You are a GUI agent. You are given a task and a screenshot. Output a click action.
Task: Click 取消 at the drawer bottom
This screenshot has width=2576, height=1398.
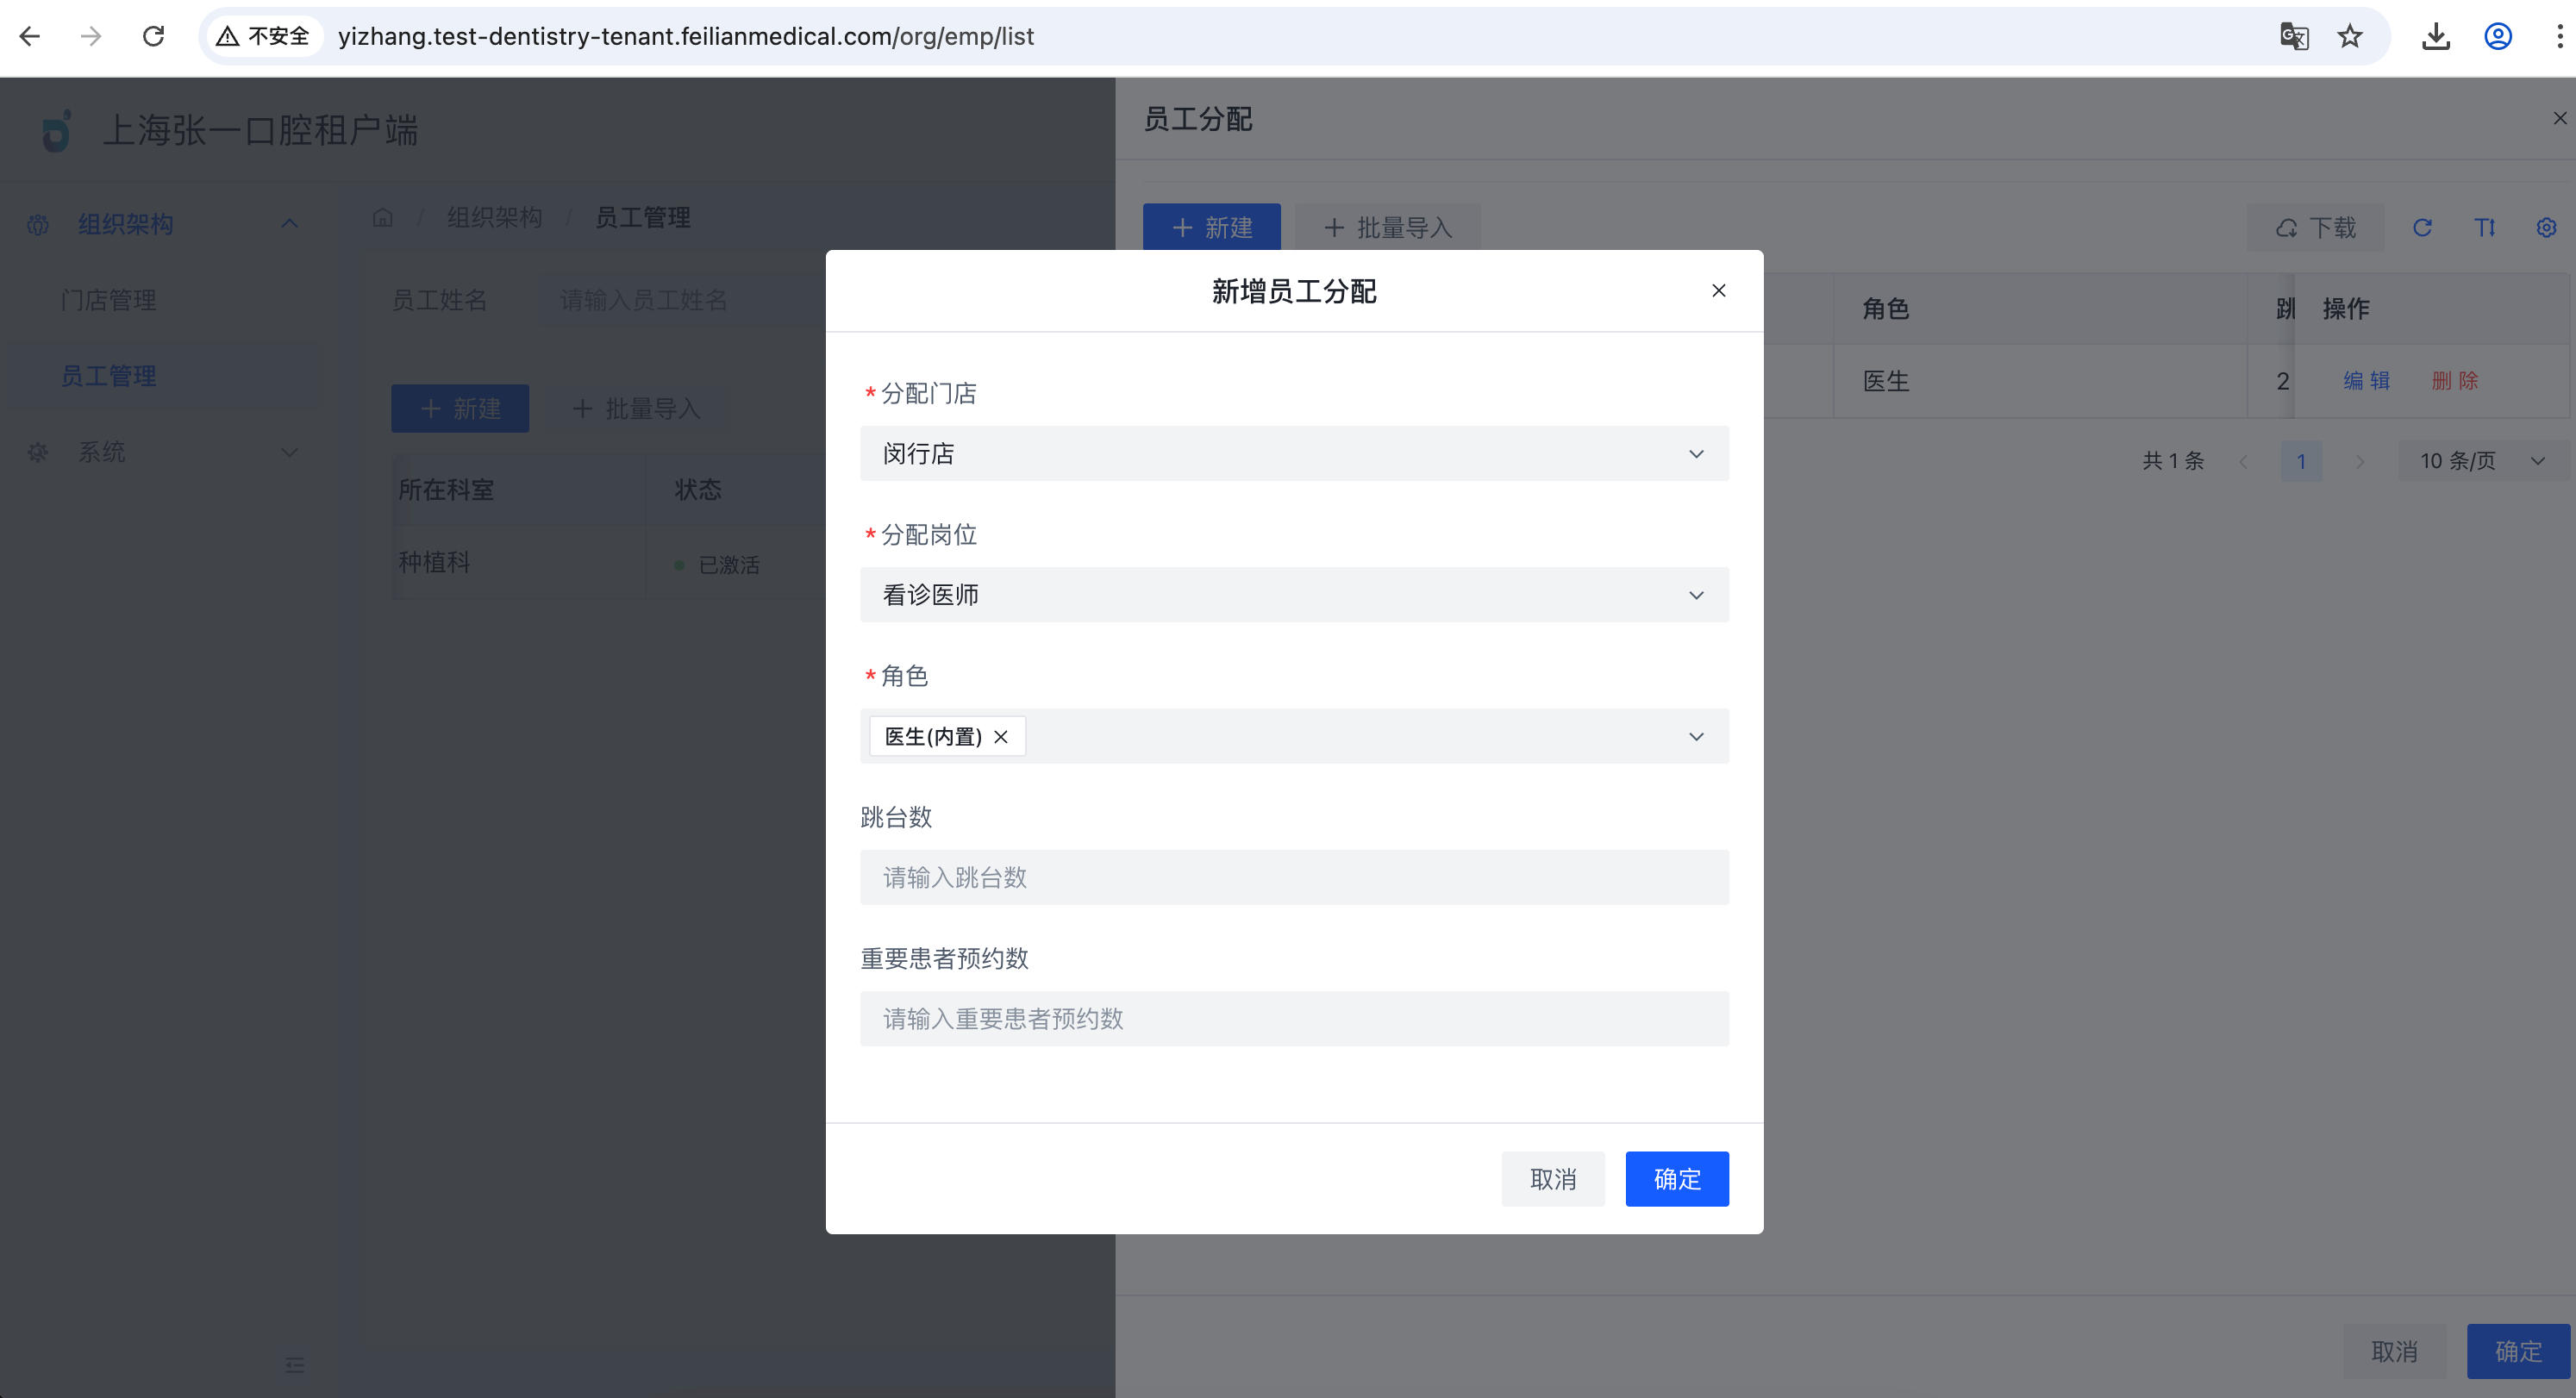[x=2394, y=1352]
